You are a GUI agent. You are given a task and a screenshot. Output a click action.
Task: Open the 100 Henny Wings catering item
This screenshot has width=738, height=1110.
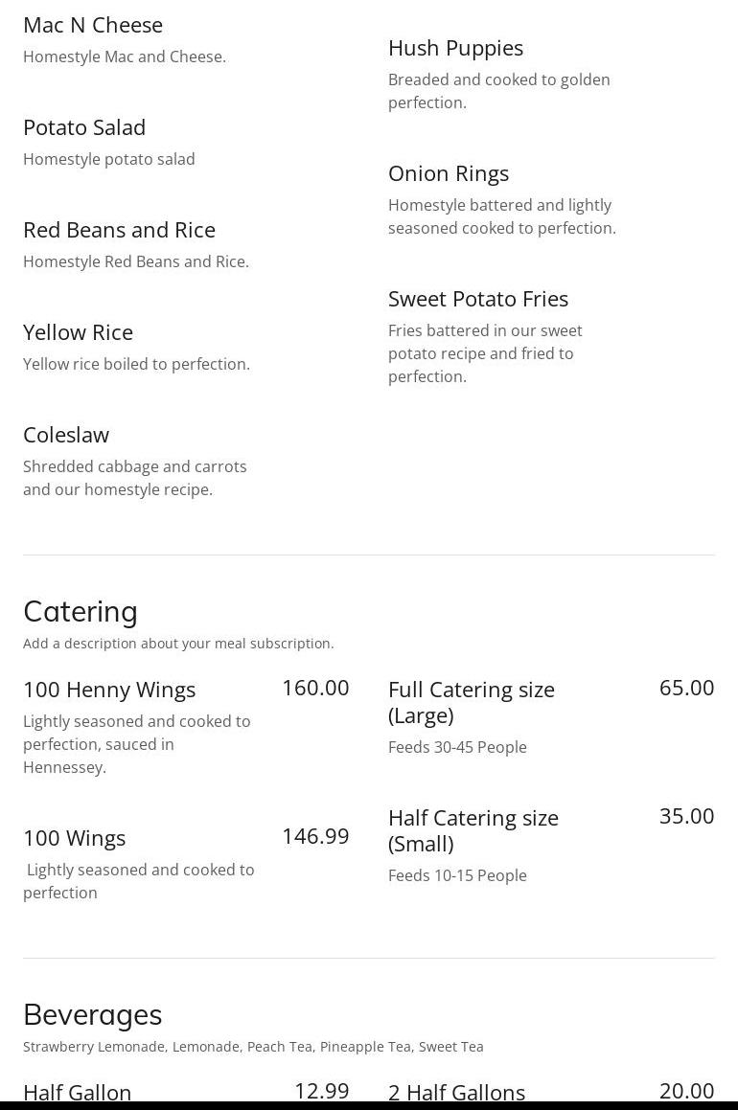(x=109, y=690)
